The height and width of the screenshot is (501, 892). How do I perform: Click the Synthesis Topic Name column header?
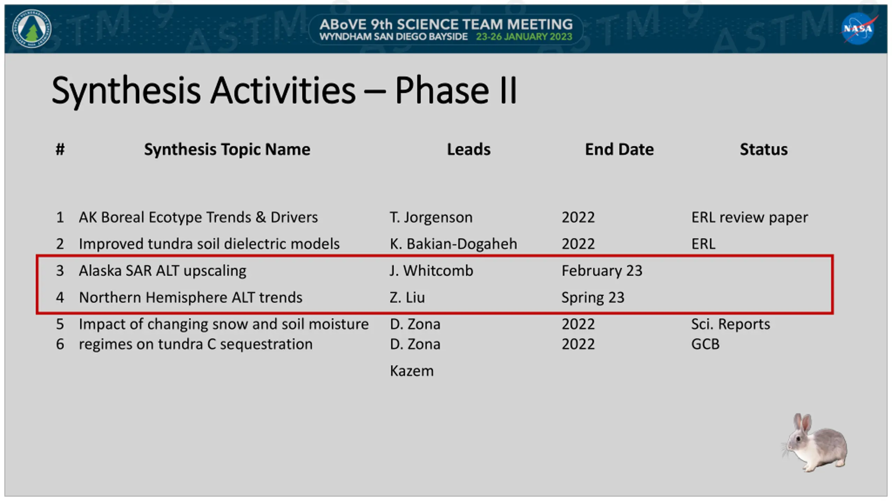coord(227,149)
